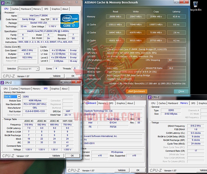The height and width of the screenshot is (174, 207).
Task: Click the Intel Core i7 logo badge
Action: 70,21
